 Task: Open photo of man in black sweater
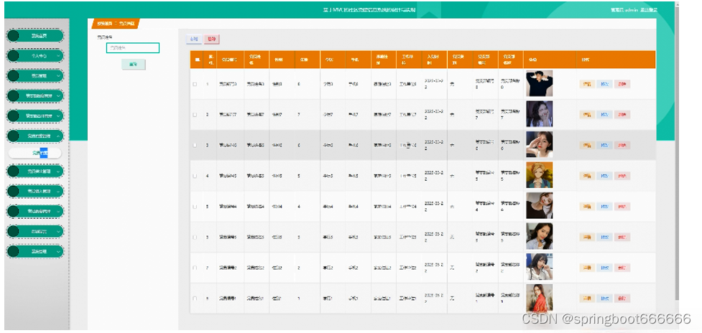[539, 83]
